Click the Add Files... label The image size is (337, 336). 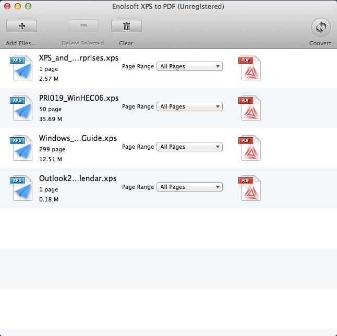21,43
